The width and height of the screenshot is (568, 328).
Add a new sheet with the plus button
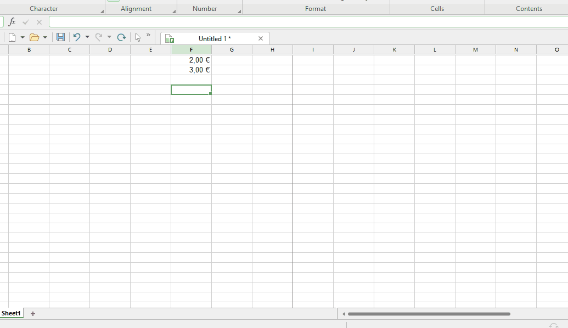click(x=33, y=314)
